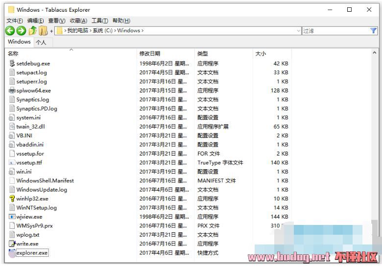382x267 pixels.
Task: Open the 工具(T) menu
Action: [x=100, y=21]
